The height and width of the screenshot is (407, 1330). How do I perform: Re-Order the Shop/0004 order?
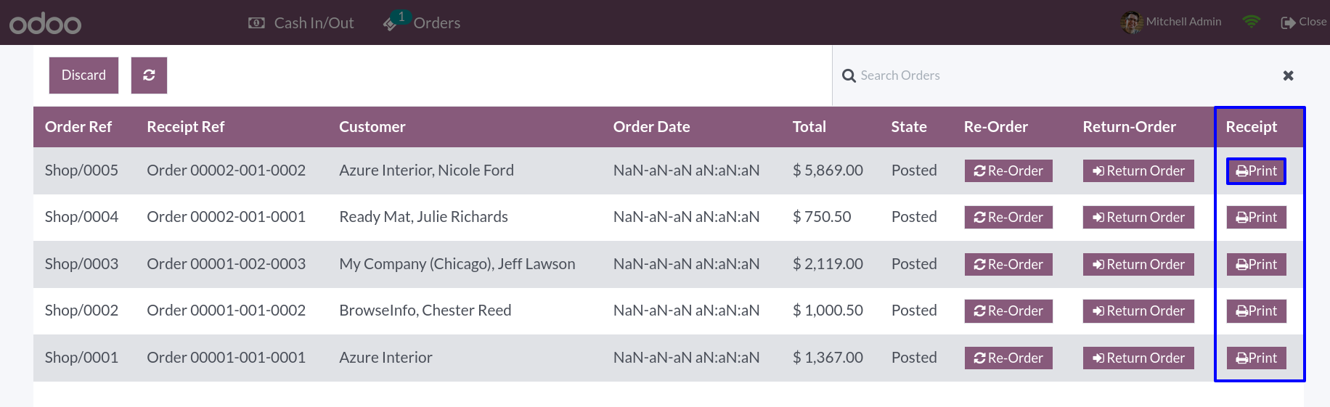tap(1008, 218)
